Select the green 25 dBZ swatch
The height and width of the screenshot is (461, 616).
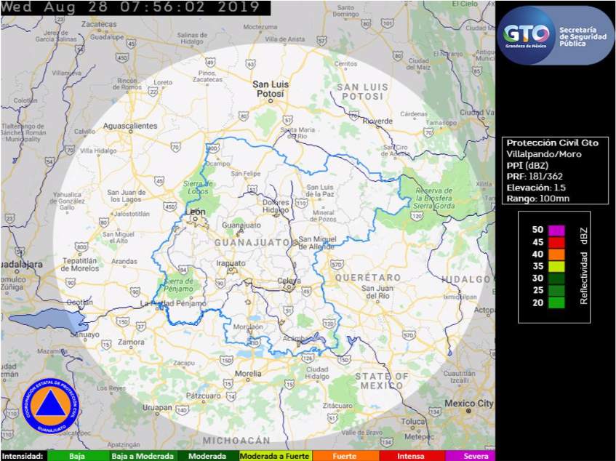tap(556, 291)
